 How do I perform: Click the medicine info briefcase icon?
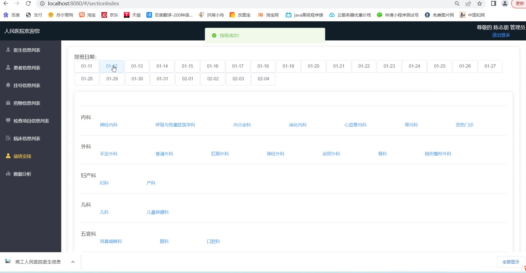click(8, 103)
